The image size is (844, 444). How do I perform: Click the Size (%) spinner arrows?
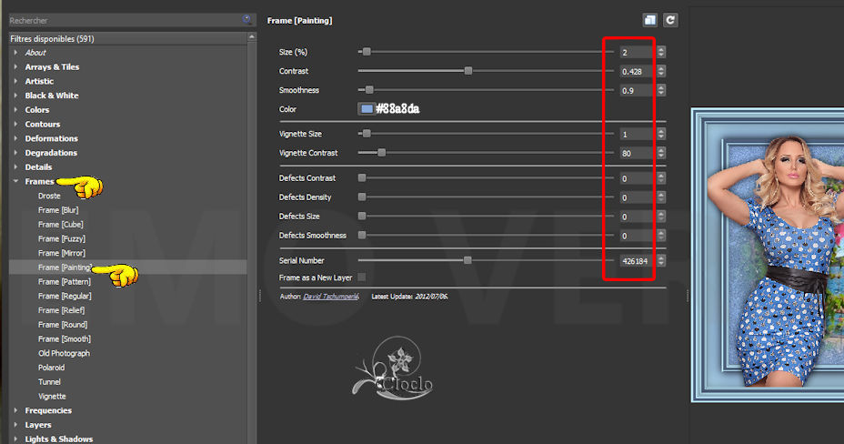(661, 52)
